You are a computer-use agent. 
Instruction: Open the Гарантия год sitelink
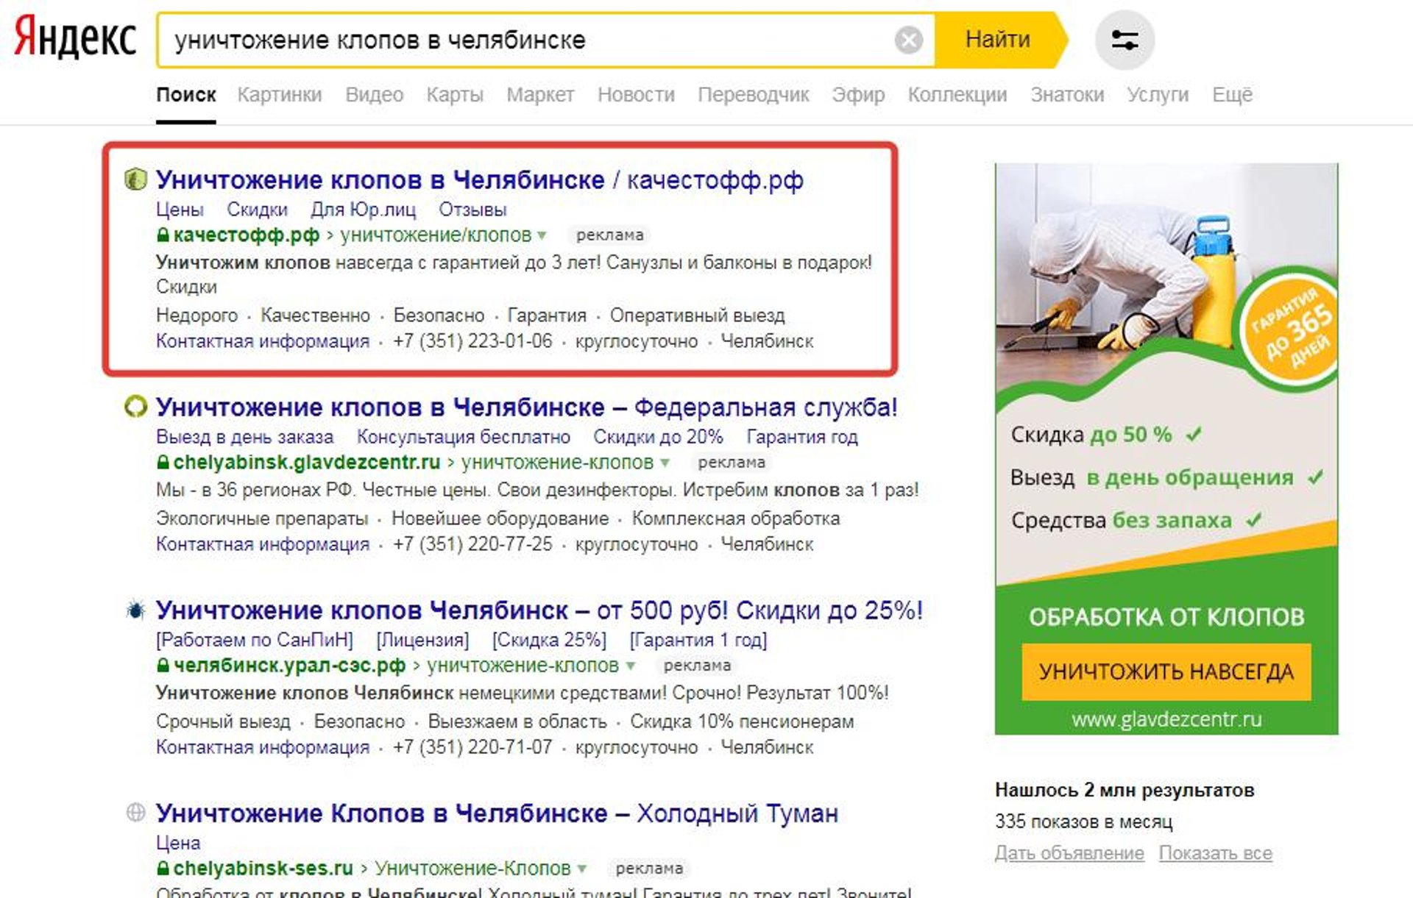802,437
